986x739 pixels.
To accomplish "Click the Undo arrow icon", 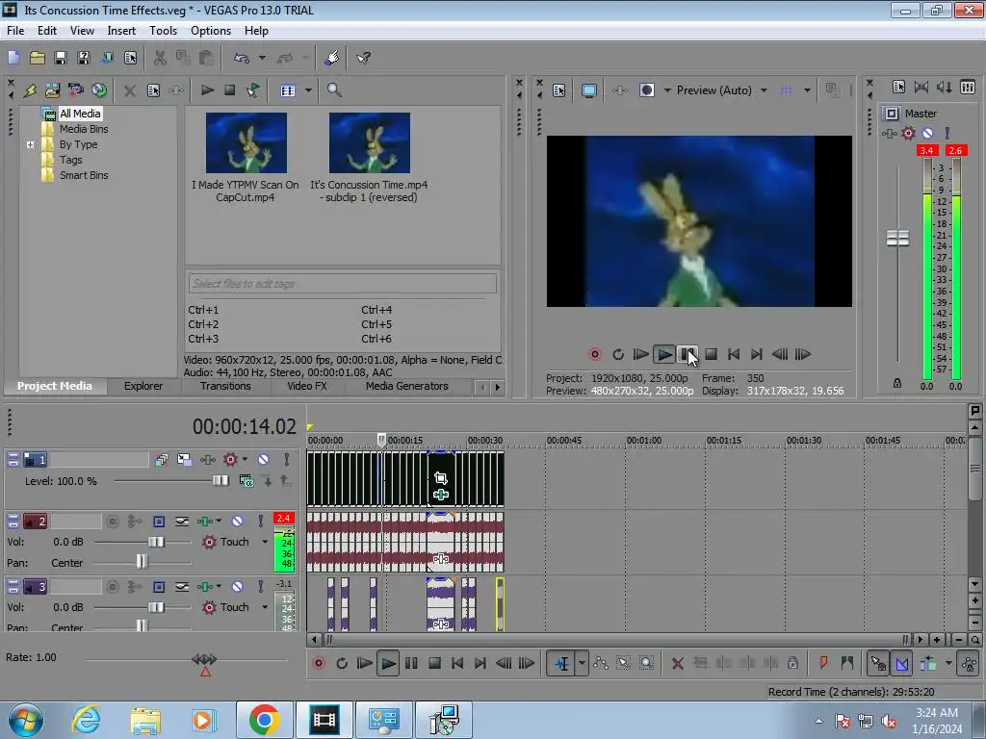I will (x=242, y=58).
